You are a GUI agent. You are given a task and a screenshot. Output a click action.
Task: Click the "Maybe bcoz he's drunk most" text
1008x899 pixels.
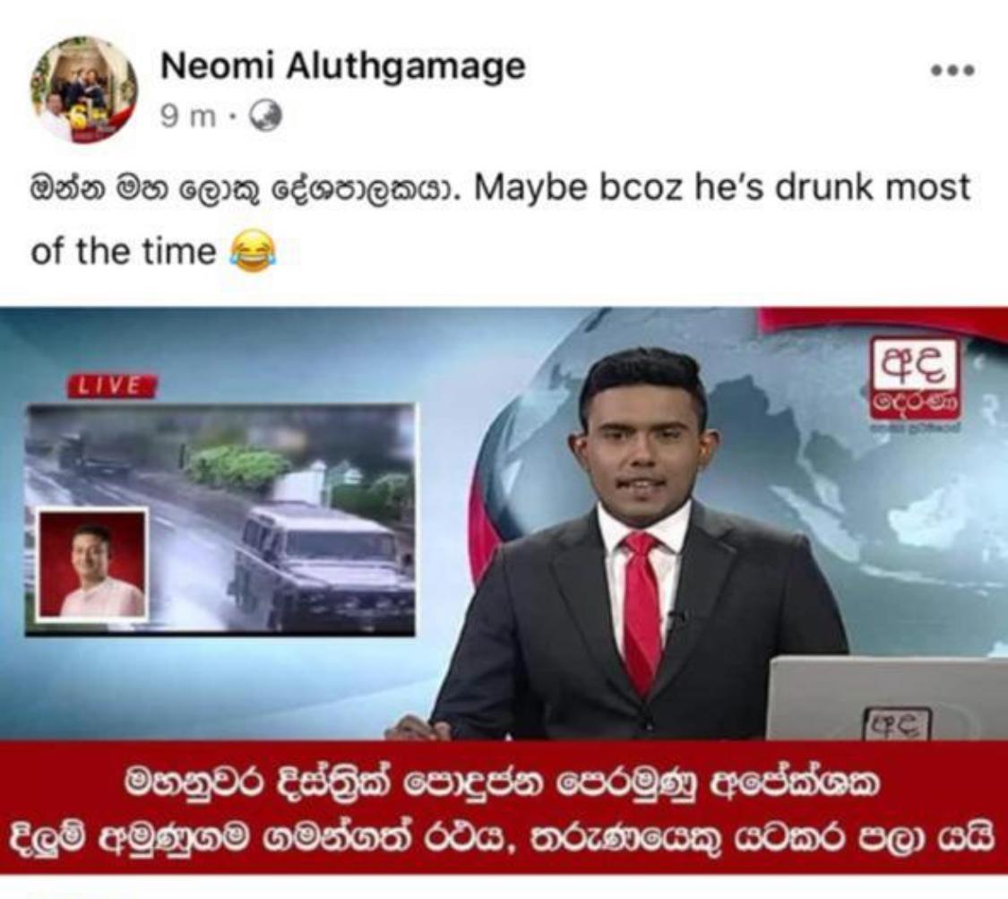tap(721, 187)
